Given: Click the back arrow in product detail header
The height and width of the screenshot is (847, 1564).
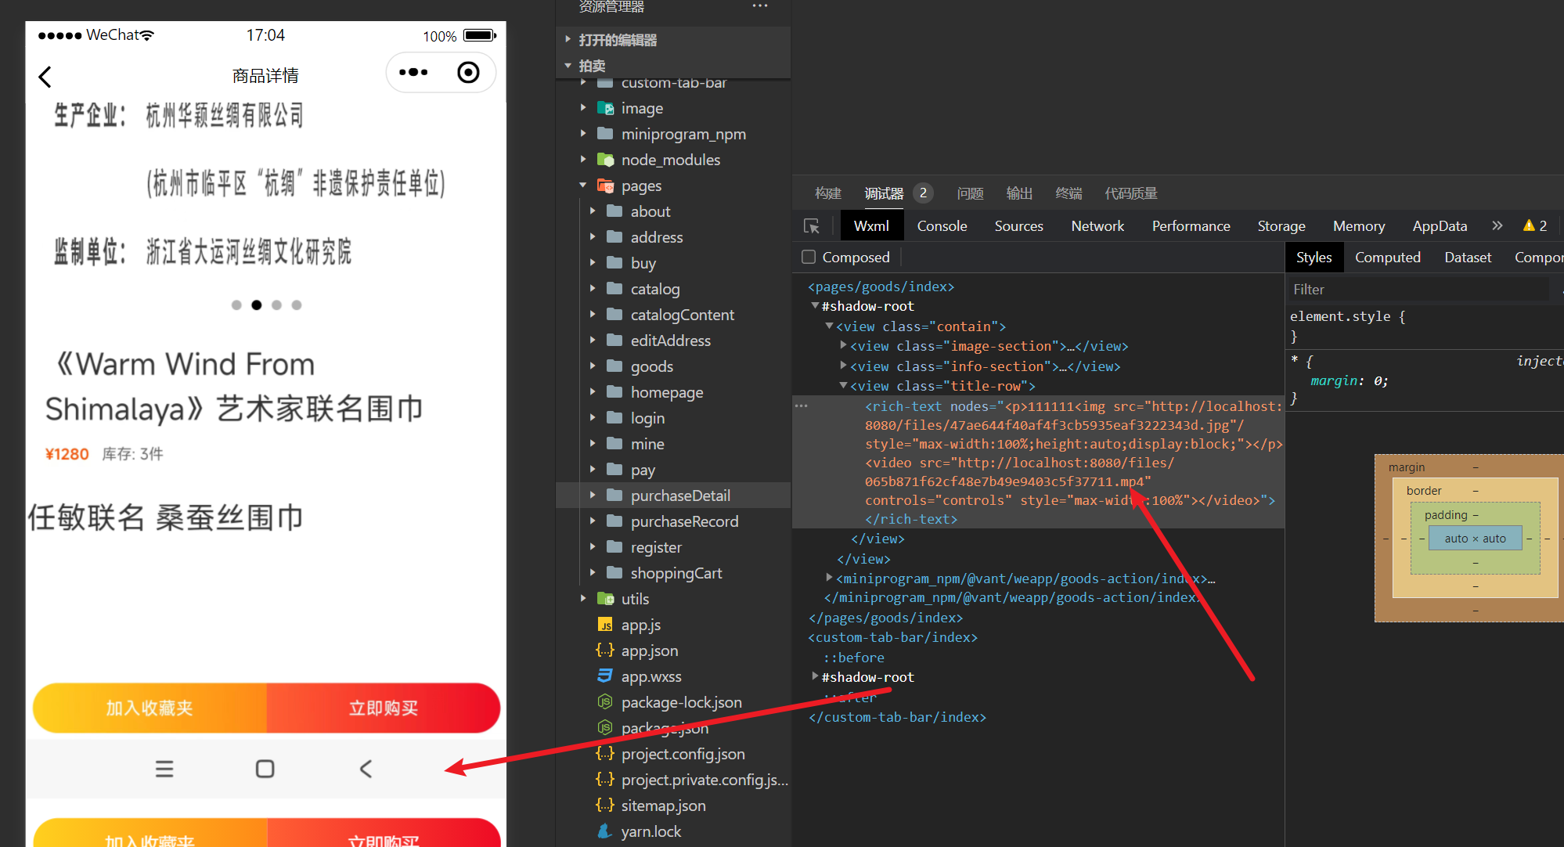Looking at the screenshot, I should pyautogui.click(x=45, y=77).
